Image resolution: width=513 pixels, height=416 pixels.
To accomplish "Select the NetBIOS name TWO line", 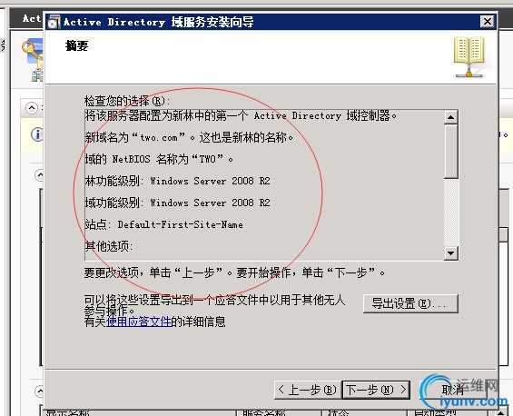I will (159, 159).
